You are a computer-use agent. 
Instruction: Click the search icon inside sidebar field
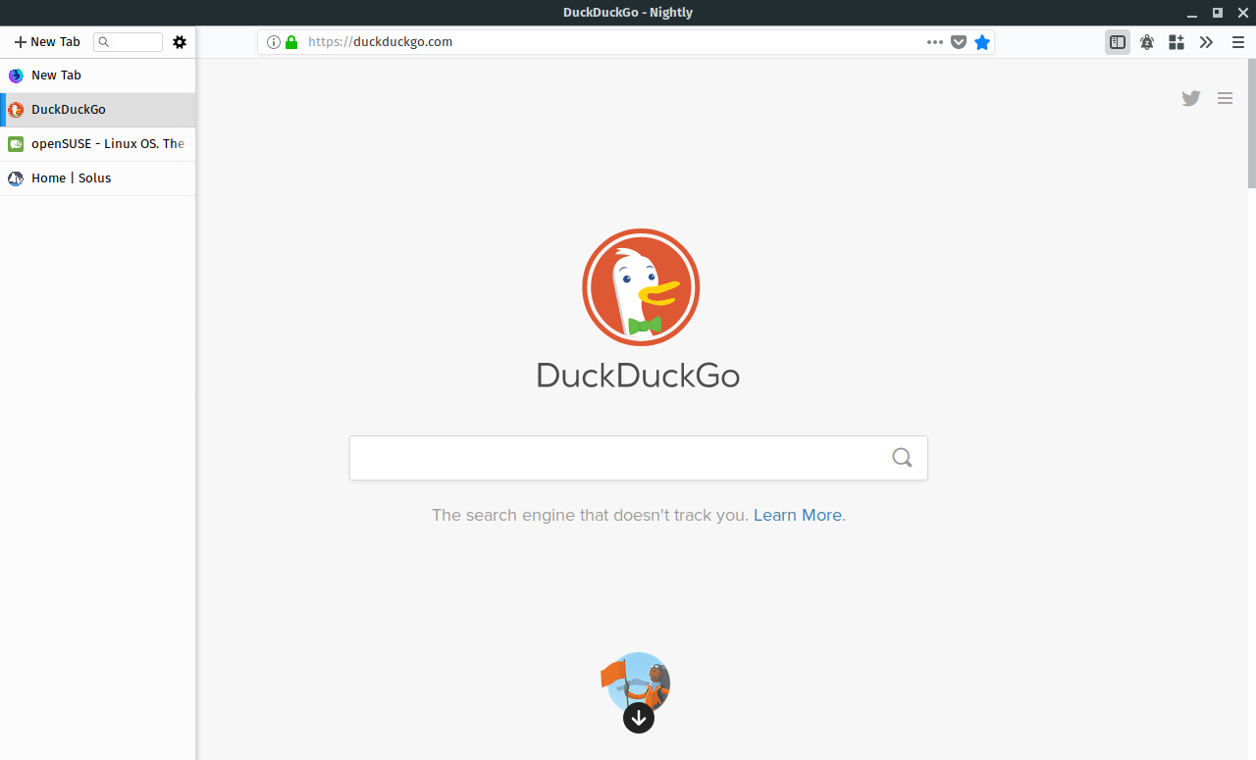pos(104,42)
